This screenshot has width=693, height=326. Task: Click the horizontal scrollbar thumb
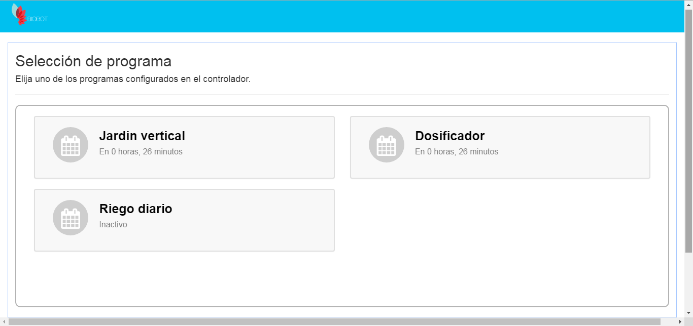tap(335, 322)
